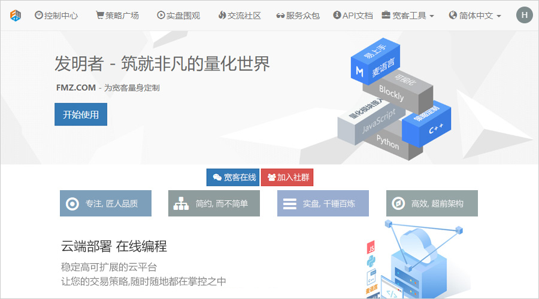Click the flame icon beside 交流社区

(222, 15)
